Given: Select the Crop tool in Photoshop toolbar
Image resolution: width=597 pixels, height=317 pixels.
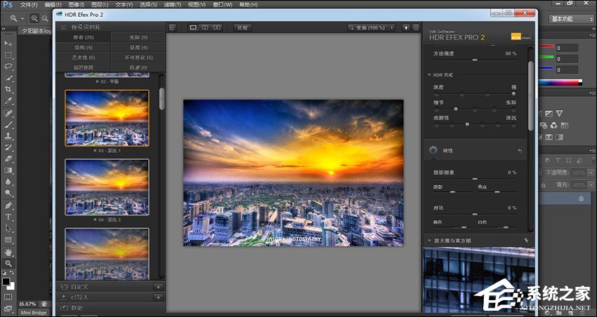Looking at the screenshot, I should (8, 89).
